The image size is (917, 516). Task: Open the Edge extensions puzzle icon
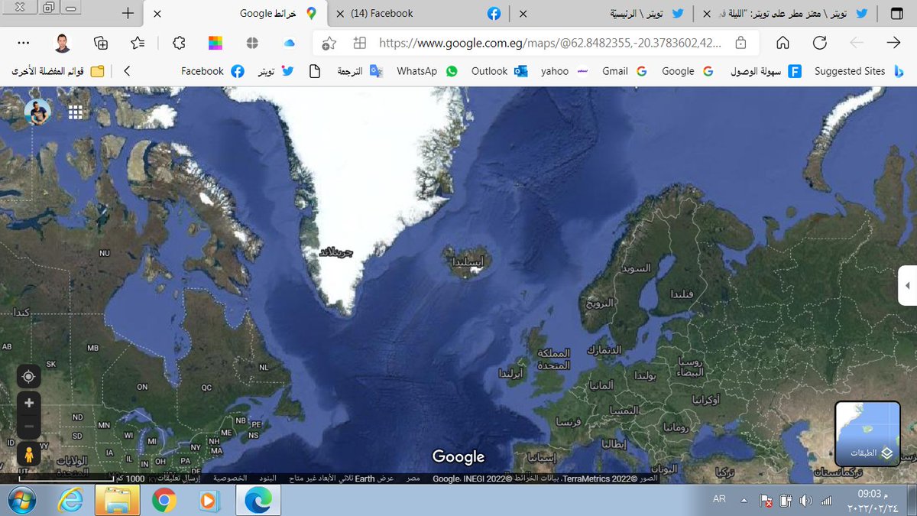pos(179,43)
